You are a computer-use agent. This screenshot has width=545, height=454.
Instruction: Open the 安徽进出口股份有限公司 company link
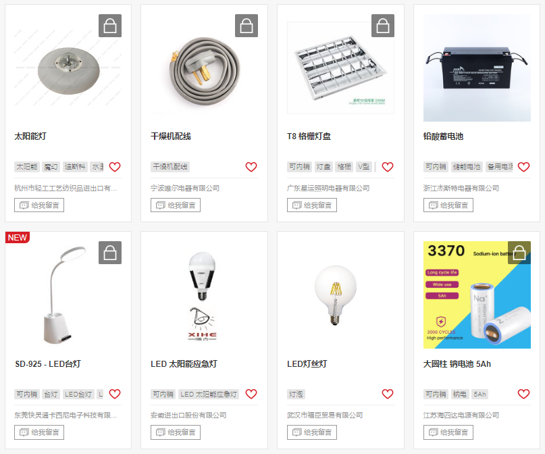click(x=188, y=415)
